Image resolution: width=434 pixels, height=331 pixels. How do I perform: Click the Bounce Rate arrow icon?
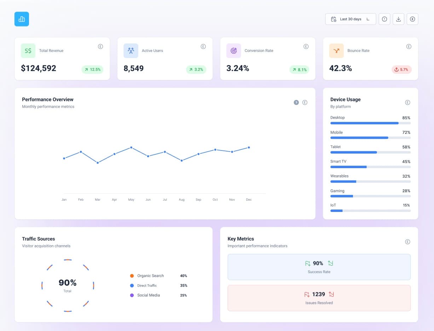point(336,51)
